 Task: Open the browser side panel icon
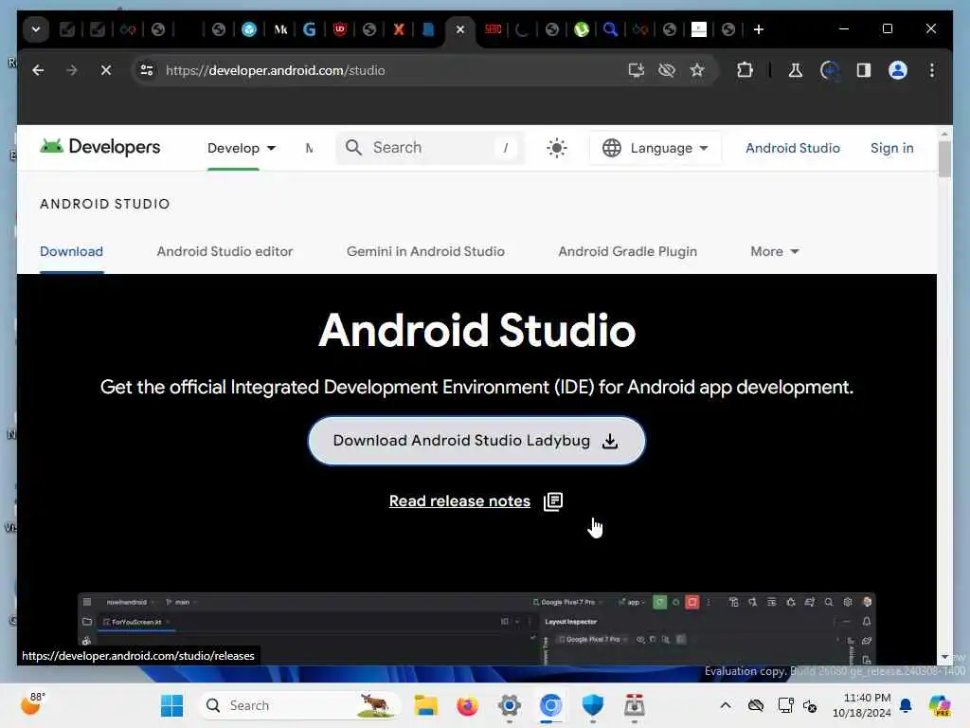click(864, 70)
